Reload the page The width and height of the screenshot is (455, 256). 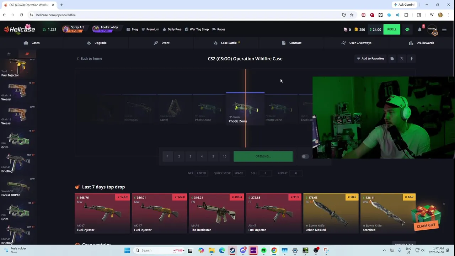(21, 15)
